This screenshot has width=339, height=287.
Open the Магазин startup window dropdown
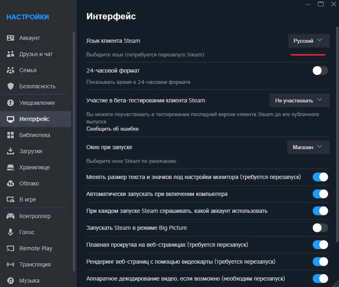coord(308,147)
